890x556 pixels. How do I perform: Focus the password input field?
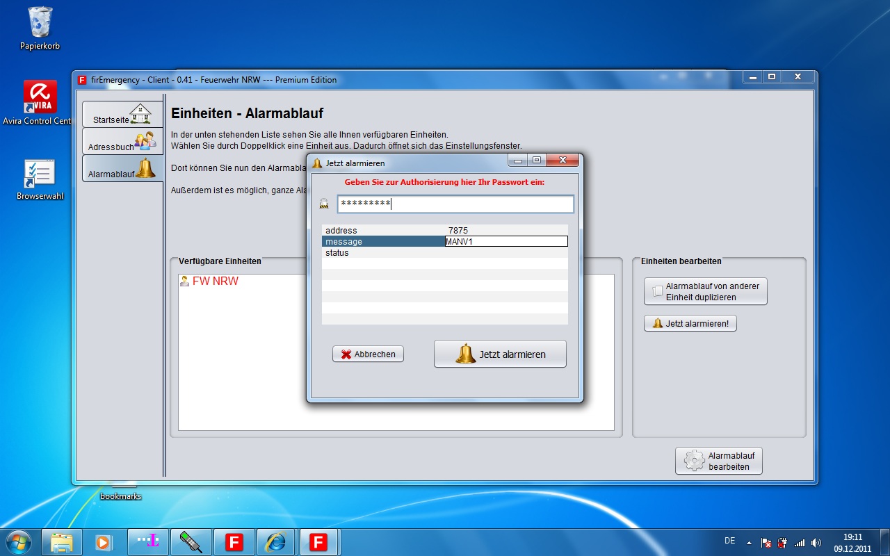click(x=455, y=204)
